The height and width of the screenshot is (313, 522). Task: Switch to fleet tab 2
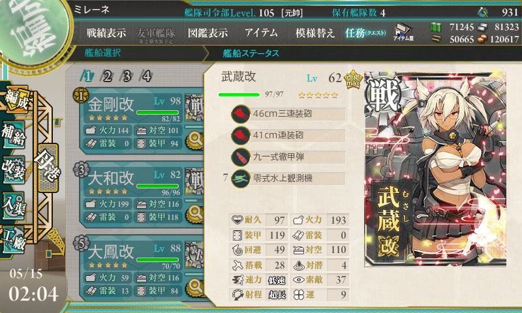(x=107, y=76)
